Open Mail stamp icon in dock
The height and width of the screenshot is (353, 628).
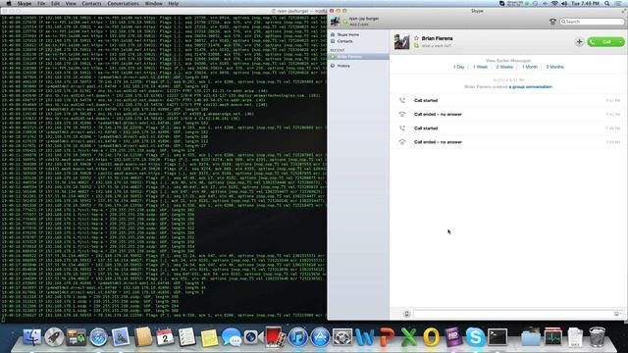tap(120, 337)
